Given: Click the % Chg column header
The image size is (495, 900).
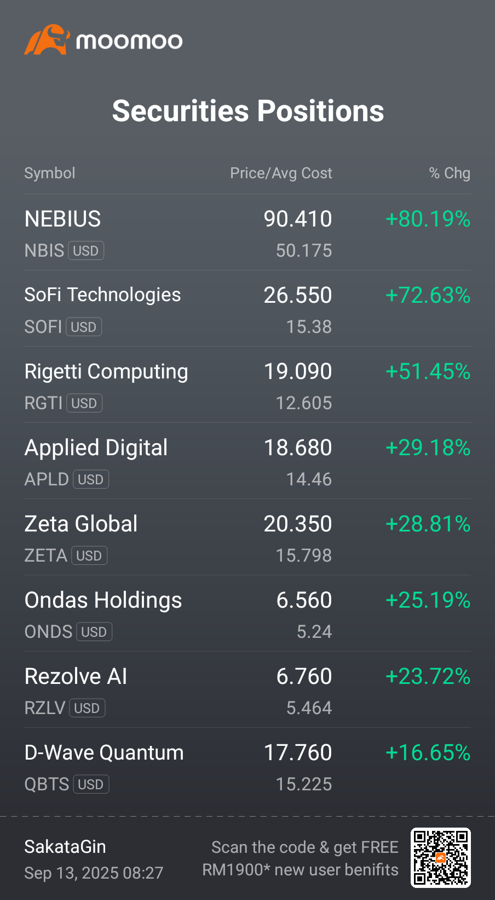Looking at the screenshot, I should click(x=450, y=173).
